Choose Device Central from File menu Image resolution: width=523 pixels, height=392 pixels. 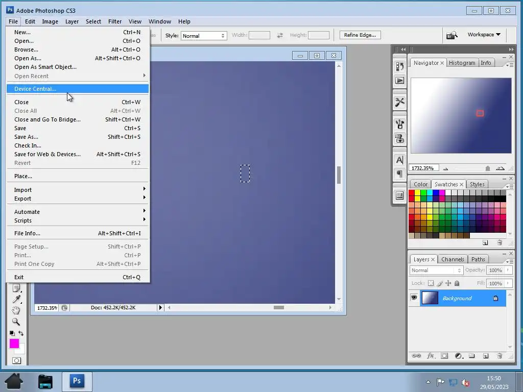click(x=78, y=89)
